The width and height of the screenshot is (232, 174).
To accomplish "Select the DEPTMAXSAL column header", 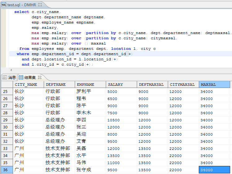I will tap(152, 85).
